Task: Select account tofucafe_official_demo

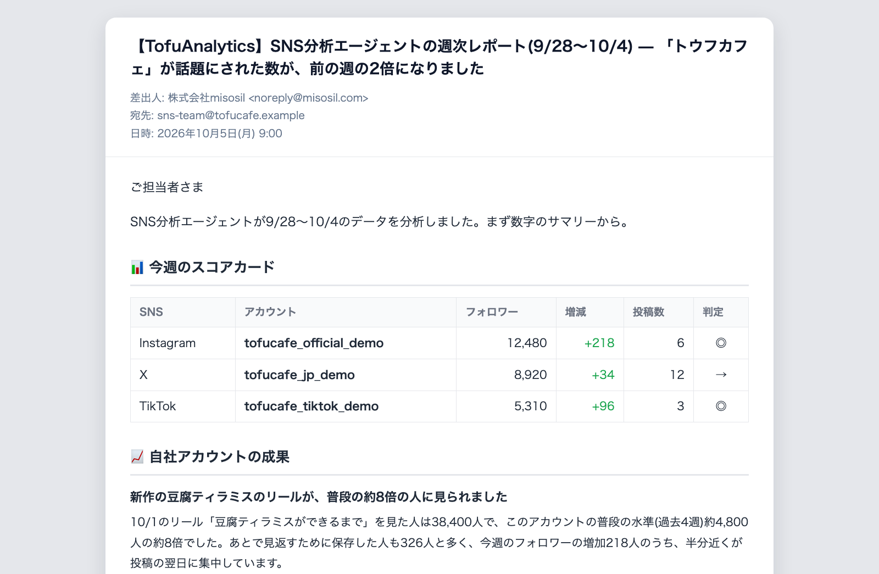Action: [314, 343]
